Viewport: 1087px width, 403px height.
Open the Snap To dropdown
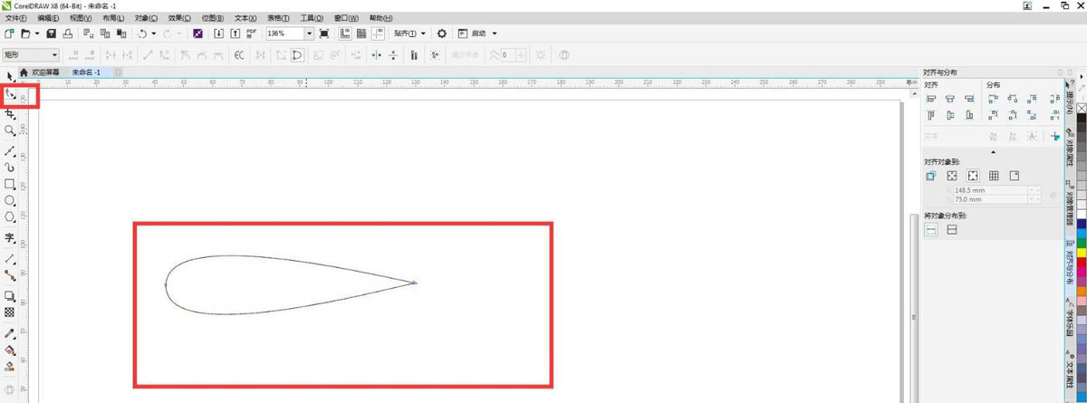[x=410, y=34]
